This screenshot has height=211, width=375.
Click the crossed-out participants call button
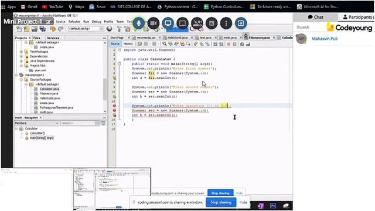click(197, 23)
